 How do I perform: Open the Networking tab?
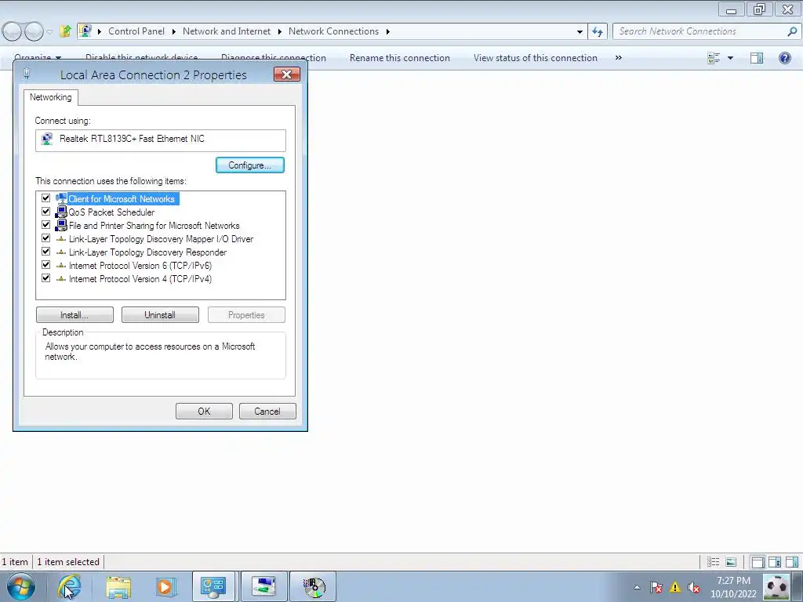[x=51, y=97]
